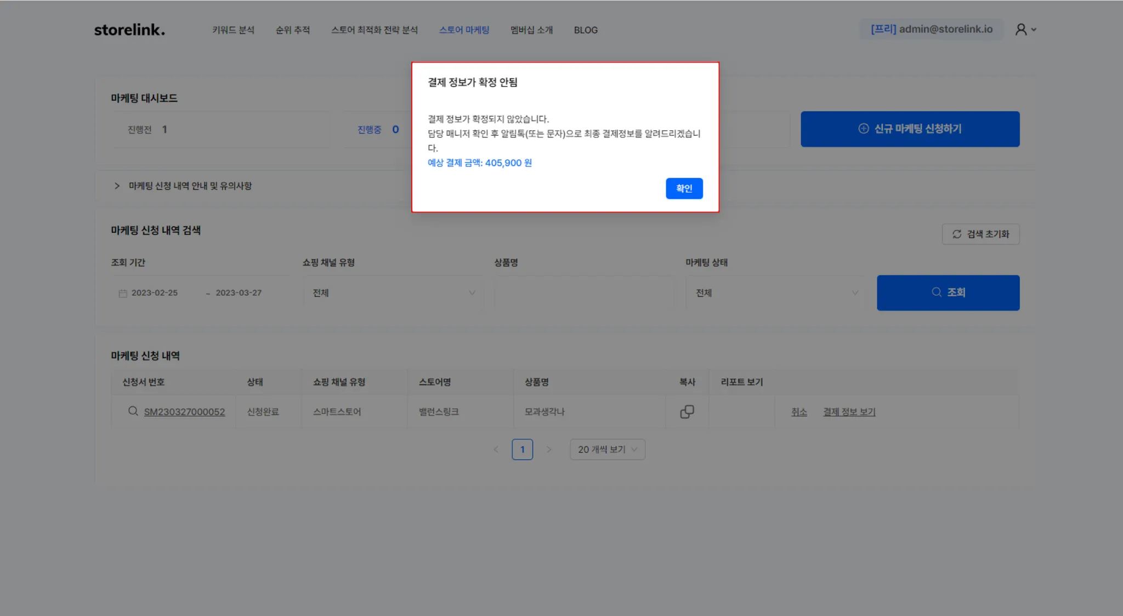The image size is (1123, 616).
Task: Open the 순위 추적 menu item
Action: tap(293, 30)
